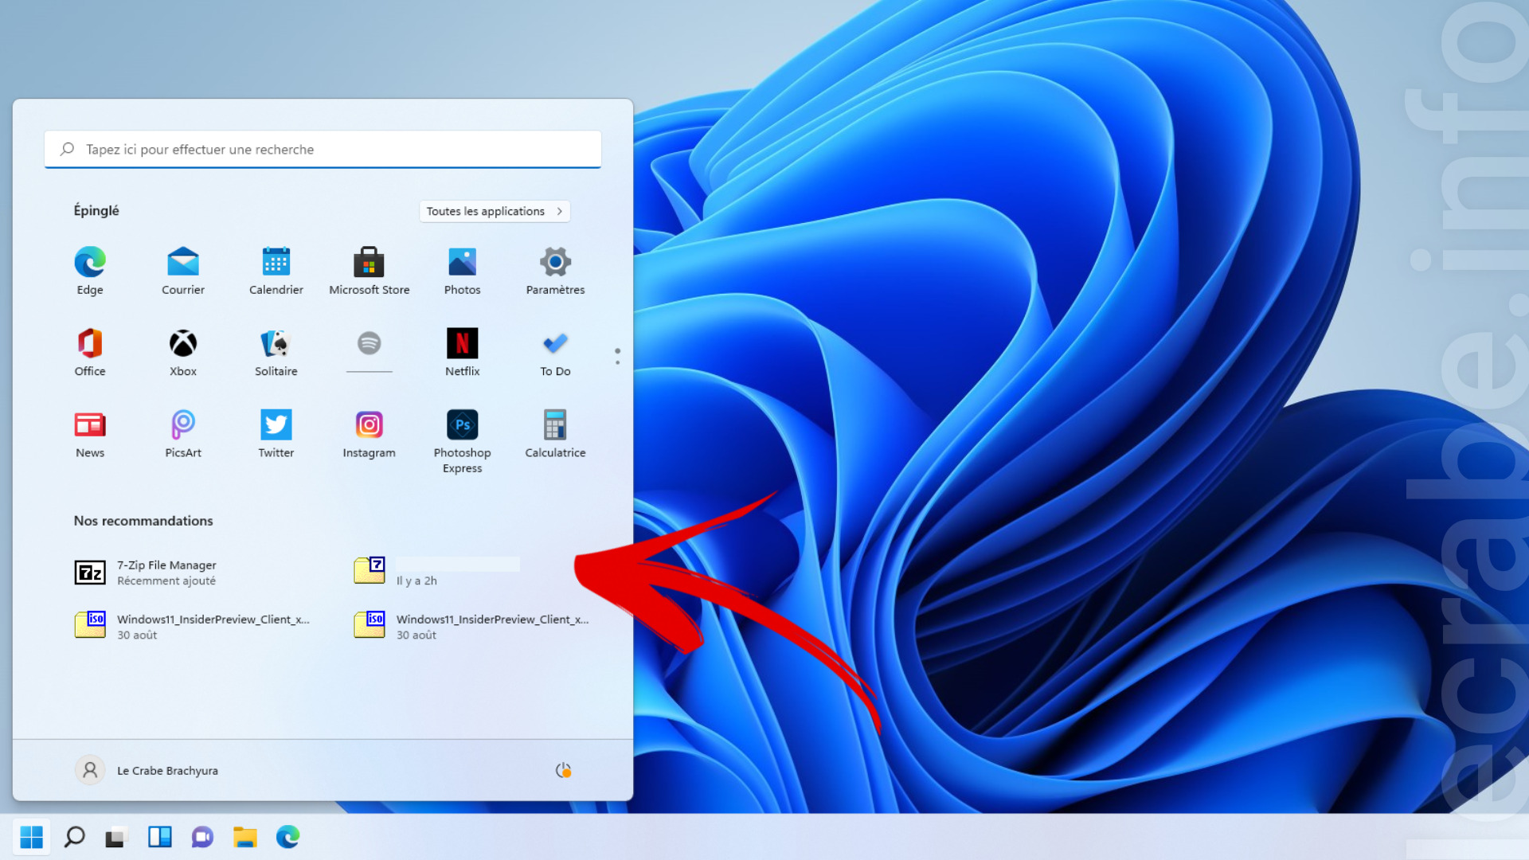Open the Twitter app
1529x860 pixels.
pyautogui.click(x=276, y=433)
